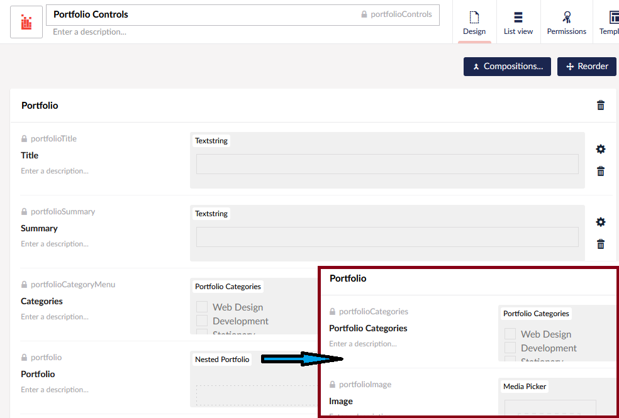Click the red document type icon
619x418 pixels.
(x=26, y=22)
